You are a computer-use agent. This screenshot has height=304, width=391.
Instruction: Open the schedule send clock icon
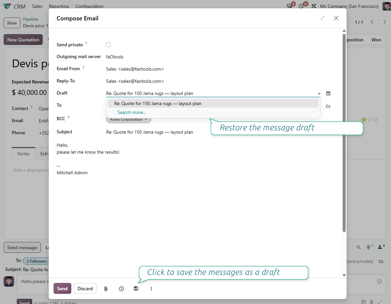pos(121,288)
